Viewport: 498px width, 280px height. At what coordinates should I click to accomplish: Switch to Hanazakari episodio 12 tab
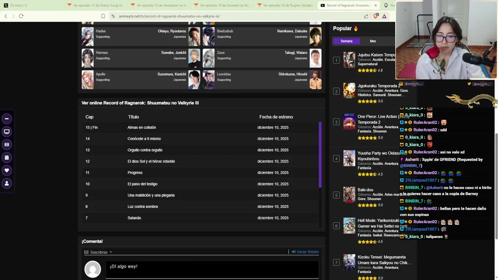click(158, 5)
